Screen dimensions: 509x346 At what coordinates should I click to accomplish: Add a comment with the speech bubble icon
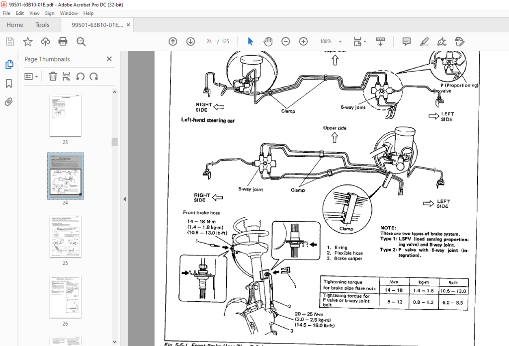(x=407, y=42)
